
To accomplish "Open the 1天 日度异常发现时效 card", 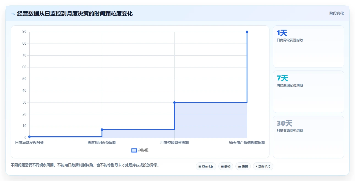I will coord(308,47).
